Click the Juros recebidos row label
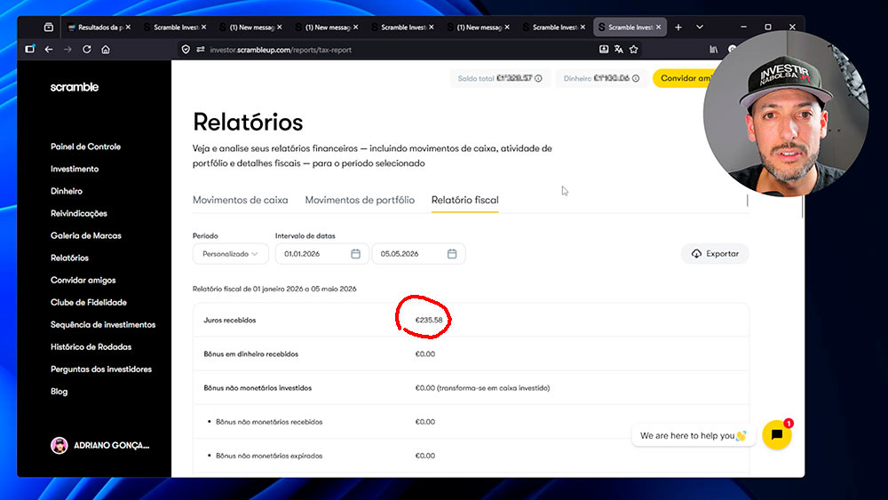Image resolution: width=888 pixels, height=500 pixels. tap(229, 320)
